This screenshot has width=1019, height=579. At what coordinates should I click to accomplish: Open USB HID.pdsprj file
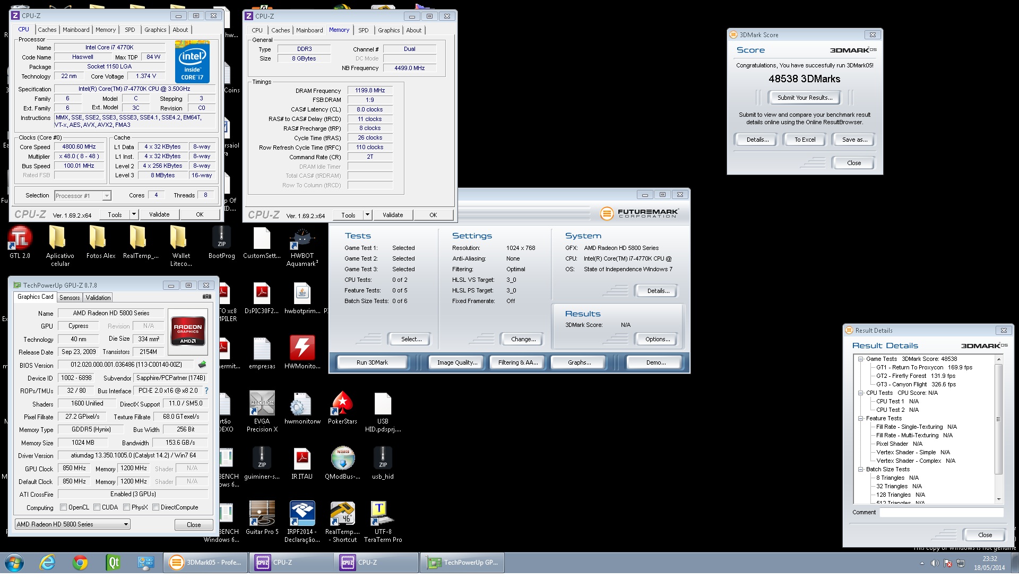point(383,411)
